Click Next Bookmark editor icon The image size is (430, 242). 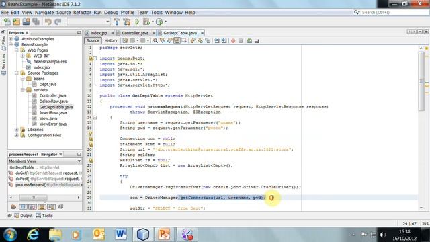[x=200, y=40]
